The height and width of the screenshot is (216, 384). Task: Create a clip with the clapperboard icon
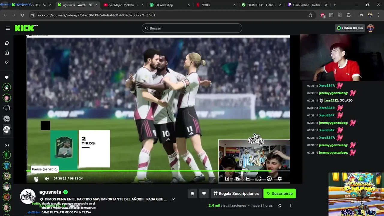[238, 178]
